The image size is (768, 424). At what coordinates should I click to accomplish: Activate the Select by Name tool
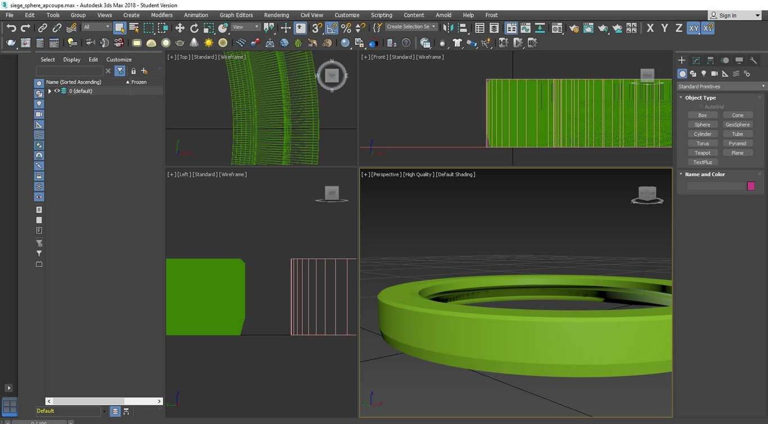[134, 28]
